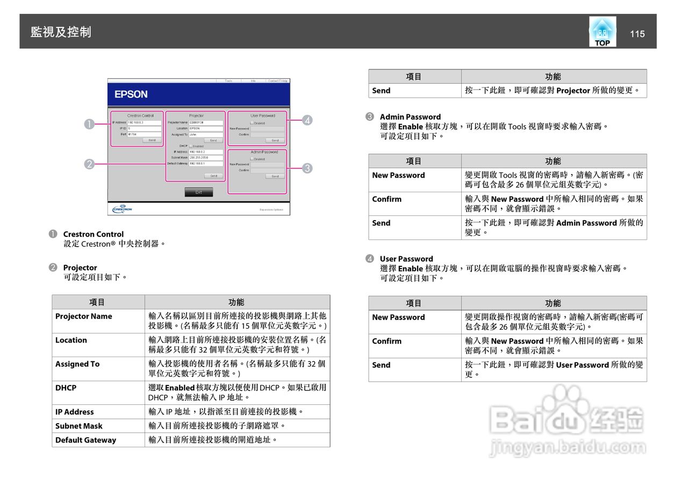Click Send label in User Password table
This screenshot has width=688, height=486.
(x=381, y=365)
